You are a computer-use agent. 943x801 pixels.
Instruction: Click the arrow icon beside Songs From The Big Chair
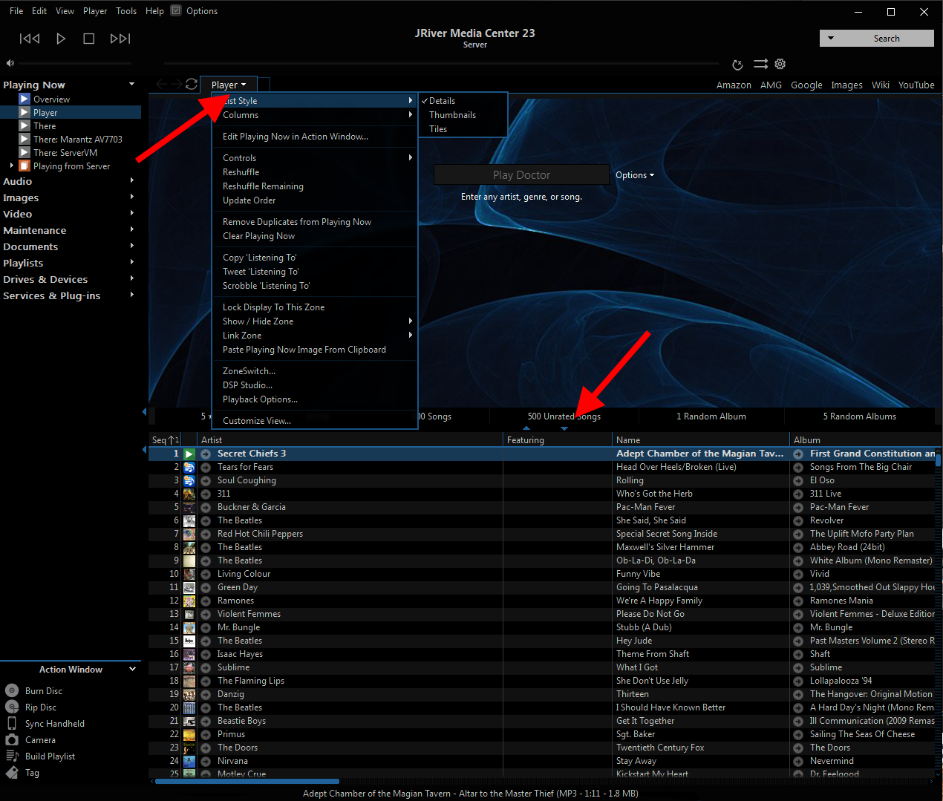click(x=798, y=467)
